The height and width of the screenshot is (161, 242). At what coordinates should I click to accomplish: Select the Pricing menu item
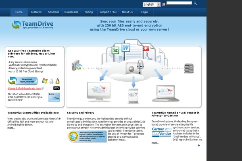(x=89, y=12)
